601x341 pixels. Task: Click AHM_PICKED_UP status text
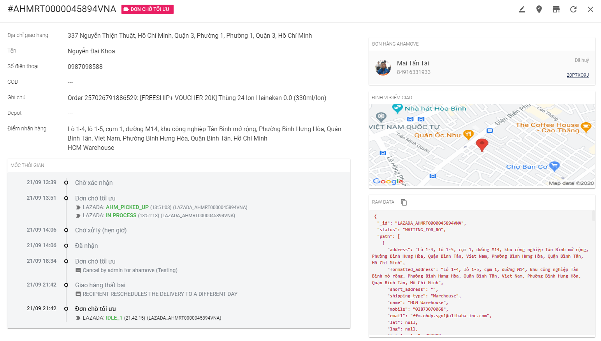pos(127,207)
